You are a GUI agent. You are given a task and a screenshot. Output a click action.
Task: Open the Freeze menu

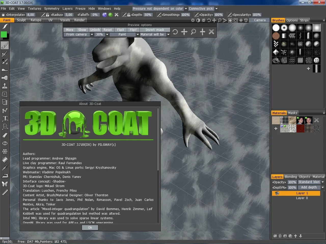[80, 9]
